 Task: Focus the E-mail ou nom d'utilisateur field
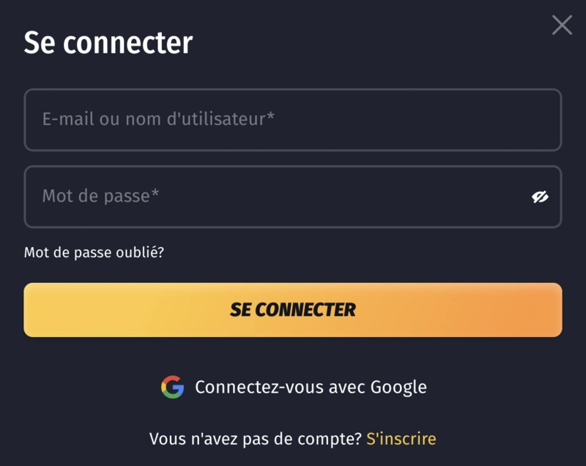[293, 119]
